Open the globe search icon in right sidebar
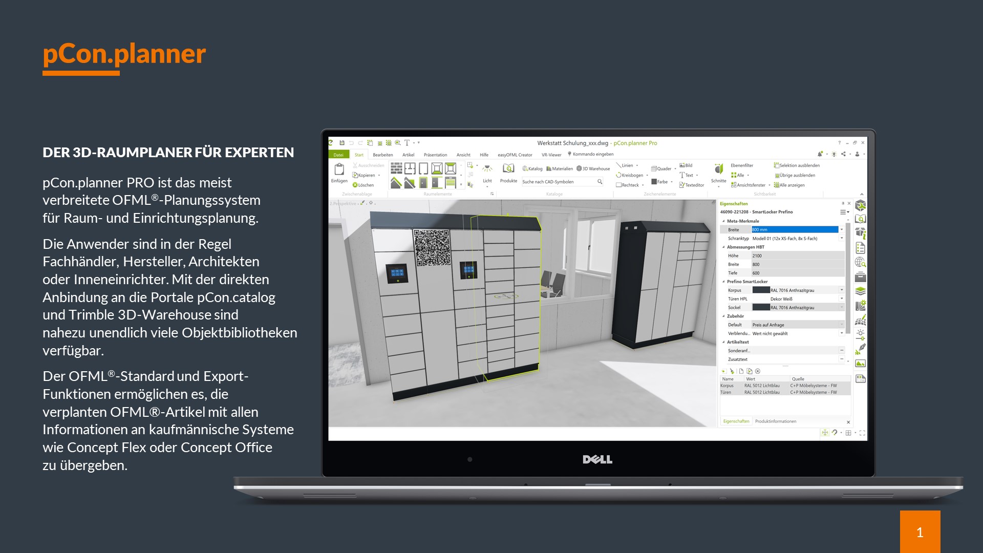The width and height of the screenshot is (983, 553). tap(861, 262)
